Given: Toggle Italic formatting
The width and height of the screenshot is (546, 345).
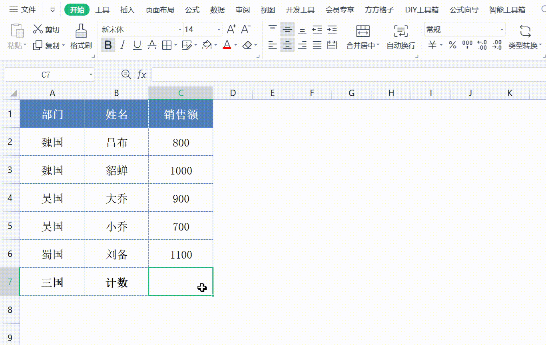Looking at the screenshot, I should coord(122,45).
